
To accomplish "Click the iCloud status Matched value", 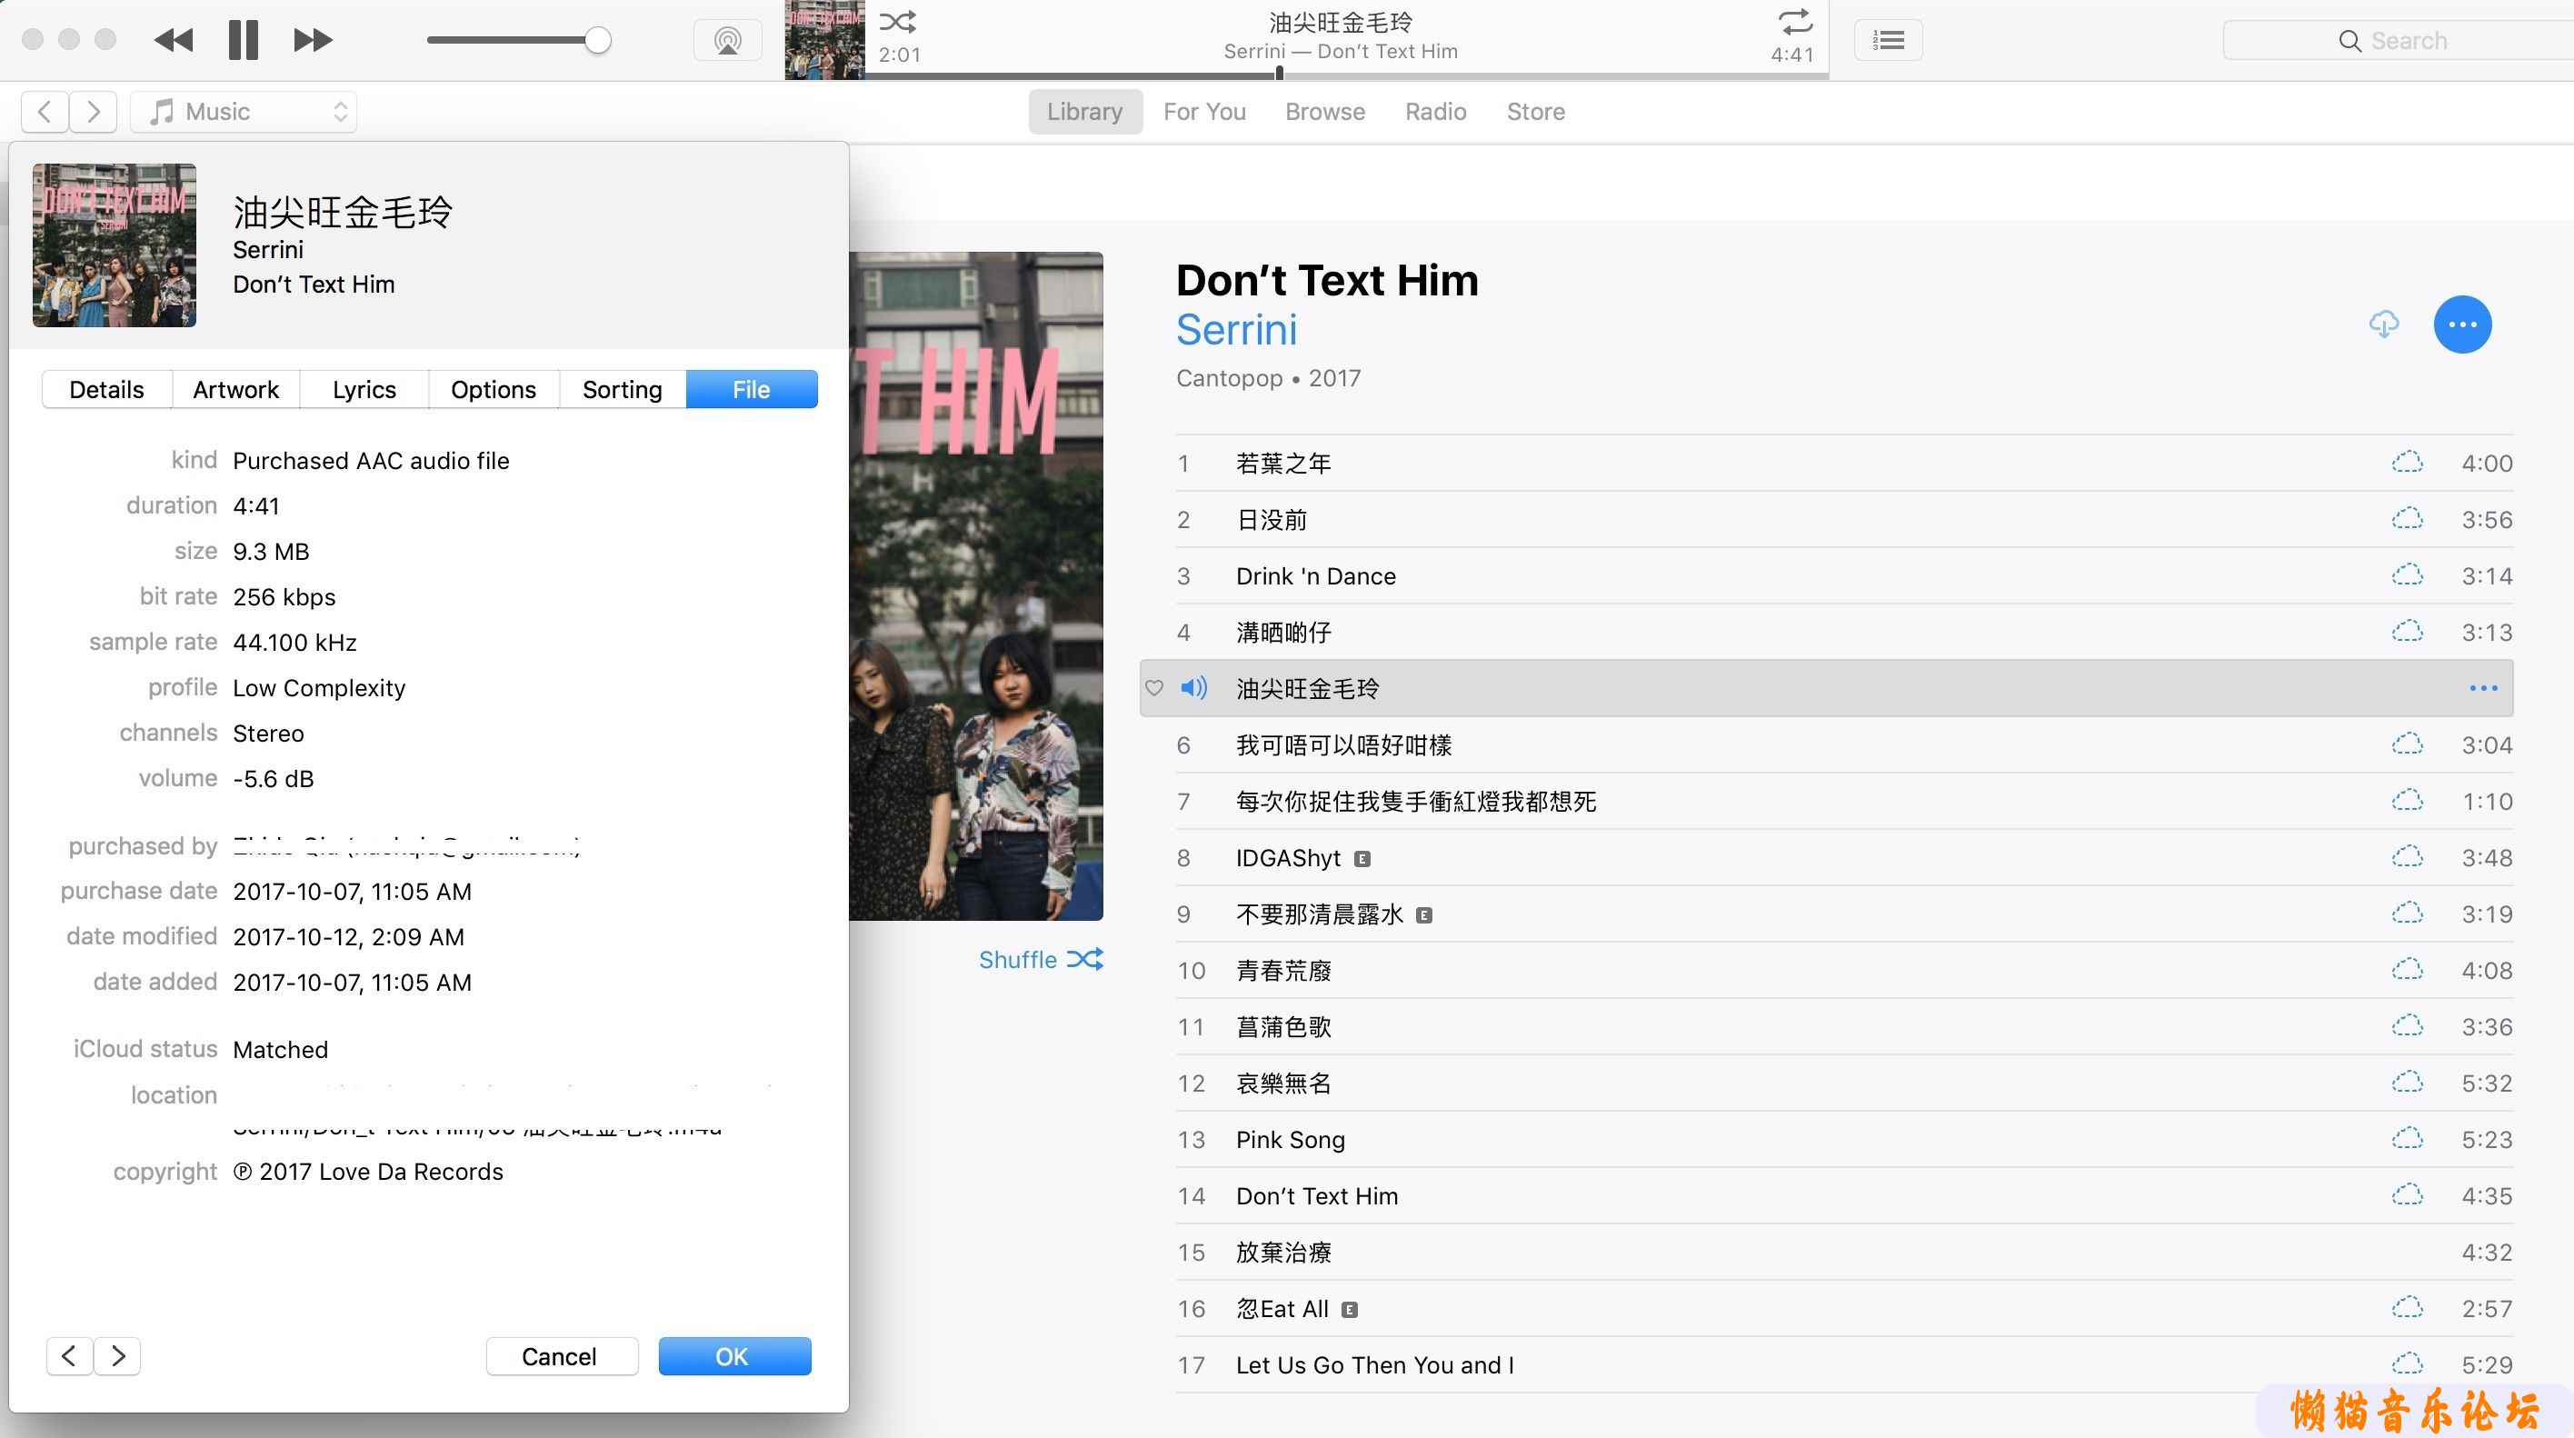I will coord(280,1049).
